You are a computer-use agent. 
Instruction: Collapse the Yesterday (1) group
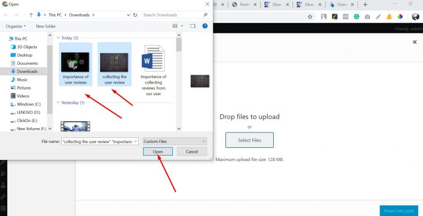pos(58,103)
